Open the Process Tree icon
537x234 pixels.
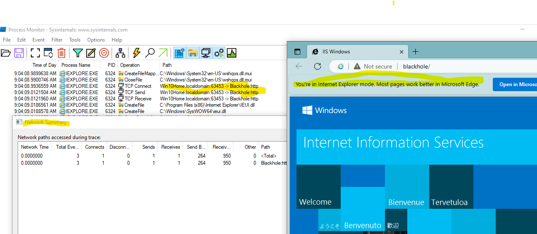120,53
